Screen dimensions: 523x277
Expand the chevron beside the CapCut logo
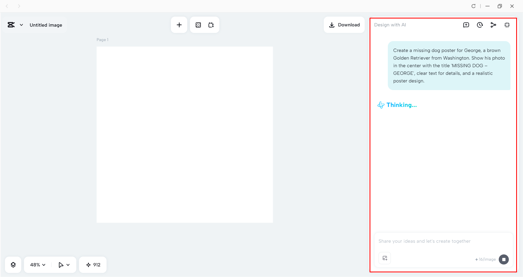point(21,25)
